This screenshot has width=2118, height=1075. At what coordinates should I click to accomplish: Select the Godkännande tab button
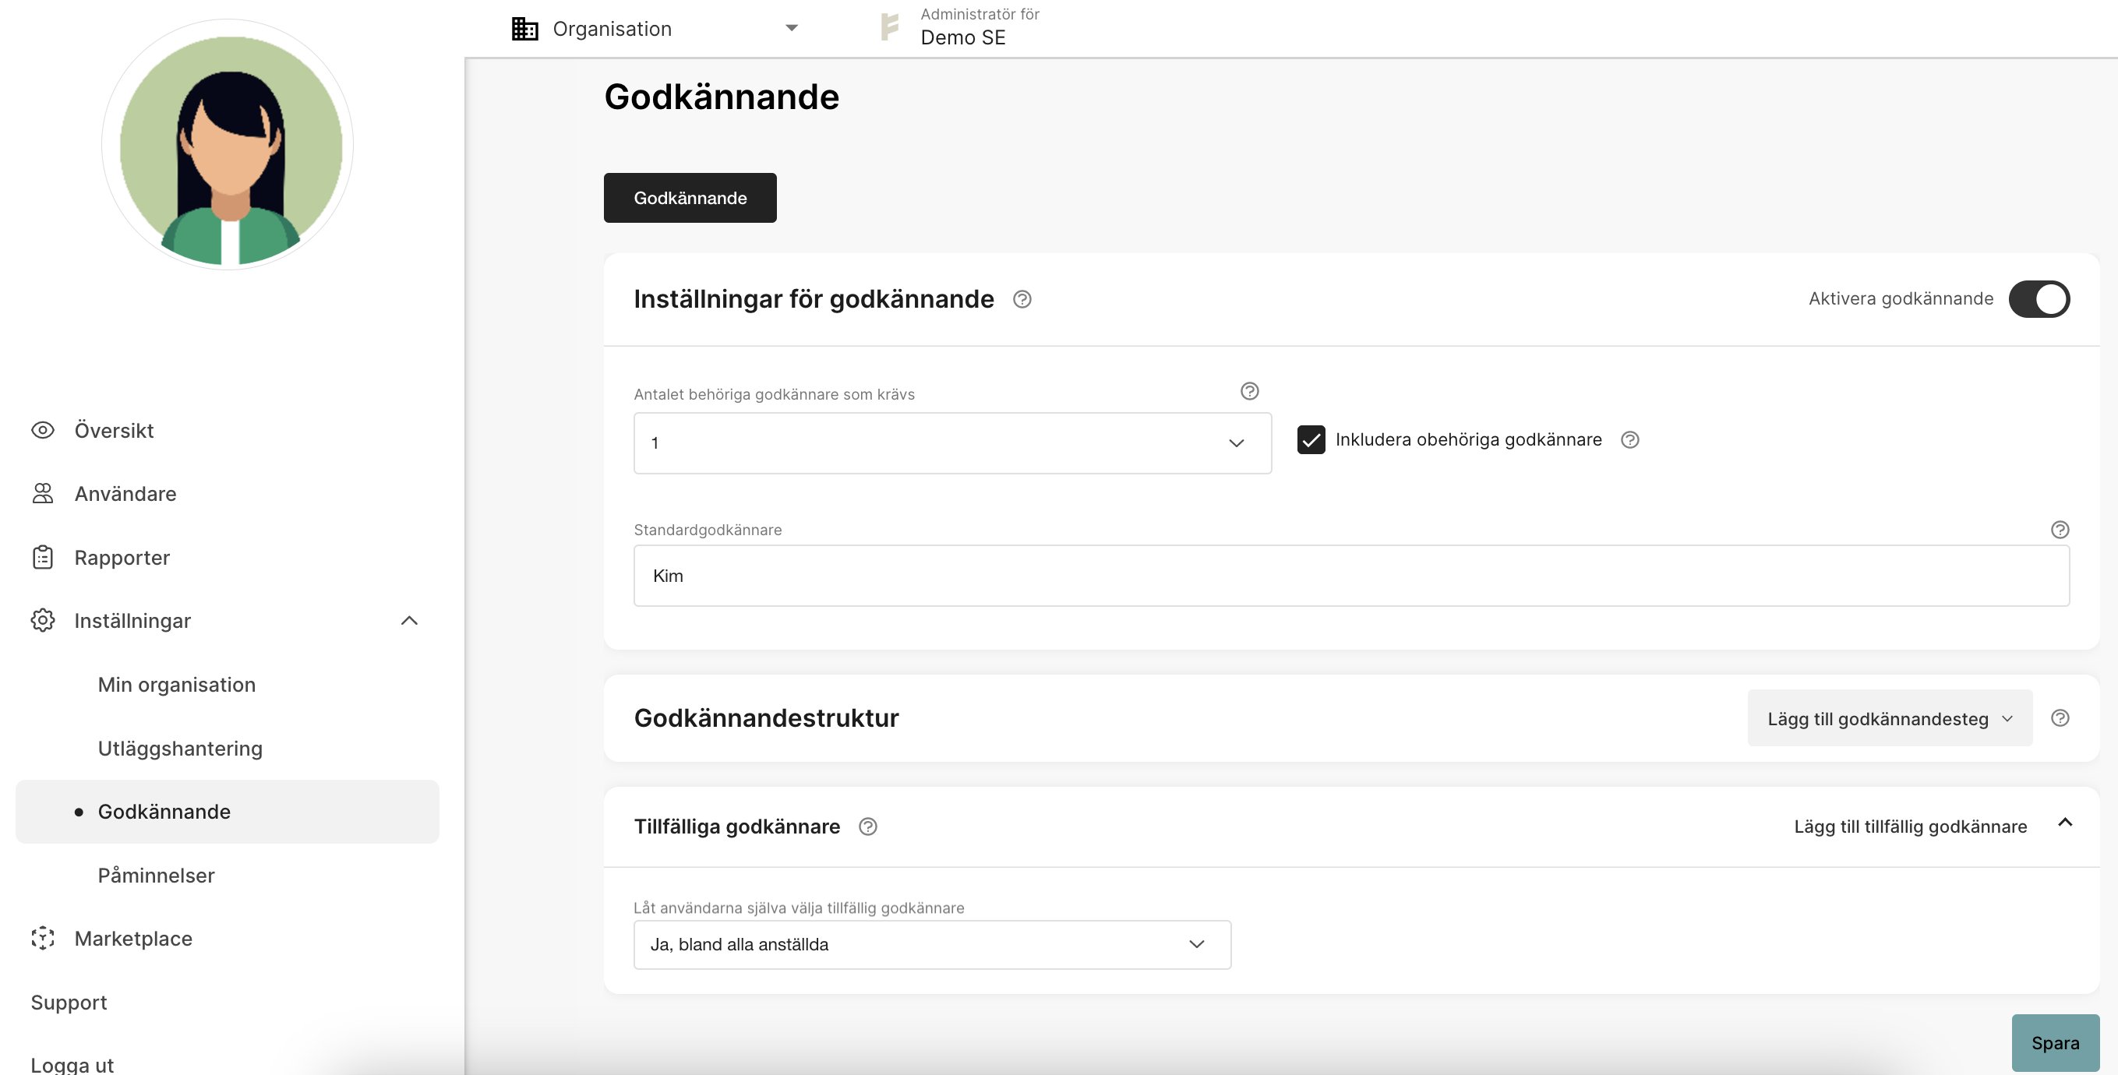coord(690,197)
